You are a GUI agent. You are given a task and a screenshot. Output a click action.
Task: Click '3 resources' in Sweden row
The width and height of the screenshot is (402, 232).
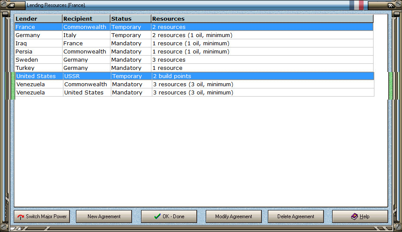pyautogui.click(x=262, y=60)
